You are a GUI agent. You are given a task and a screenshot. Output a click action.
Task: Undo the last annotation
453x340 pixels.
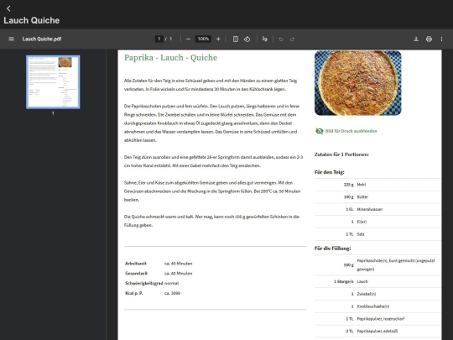(x=281, y=39)
